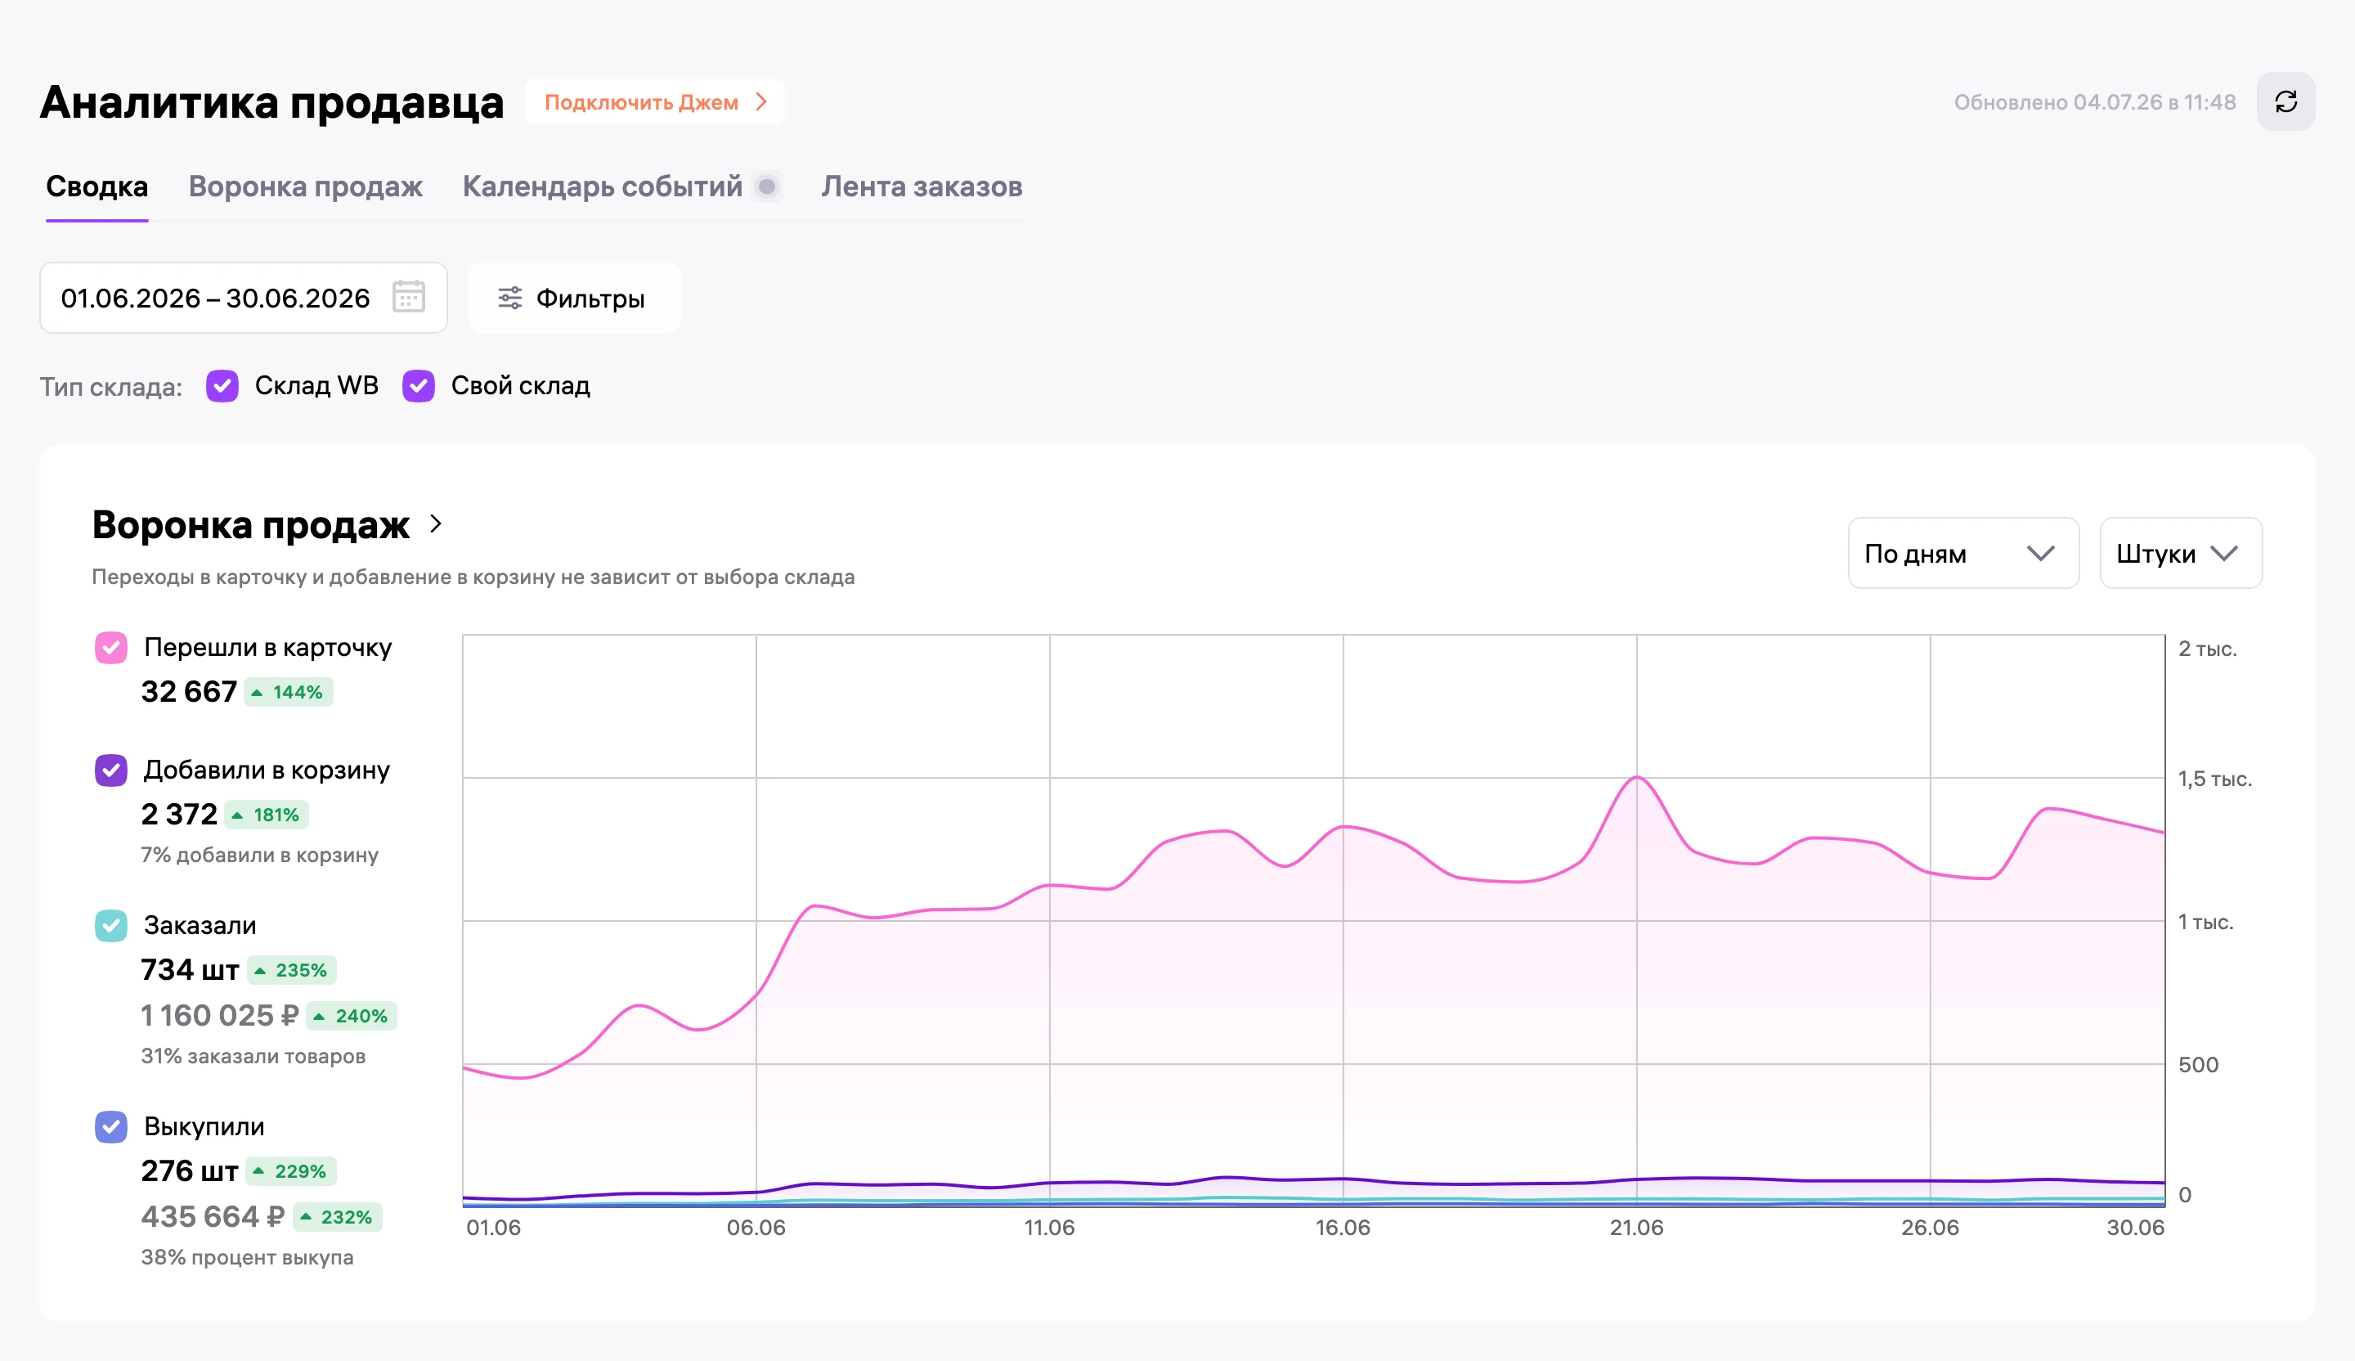Click the chart peak at 21.06
Image resolution: width=2355 pixels, height=1361 pixels.
(1636, 778)
